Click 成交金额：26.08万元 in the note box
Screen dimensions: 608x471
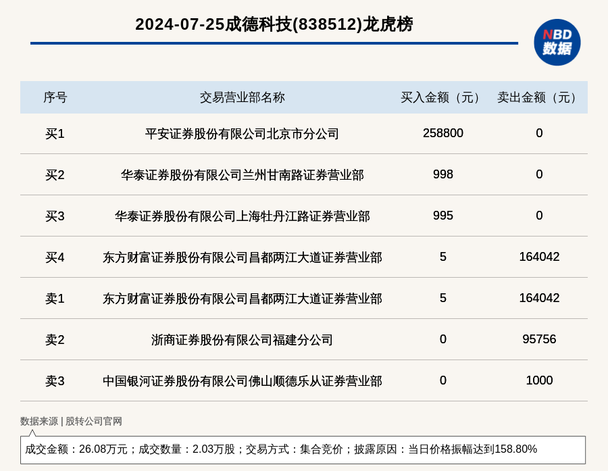[76, 449]
